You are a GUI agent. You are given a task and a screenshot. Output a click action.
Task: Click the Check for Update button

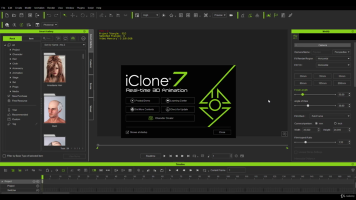[x=178, y=109]
